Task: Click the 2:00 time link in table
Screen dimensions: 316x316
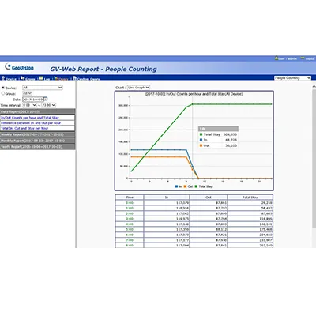Action: (x=130, y=213)
